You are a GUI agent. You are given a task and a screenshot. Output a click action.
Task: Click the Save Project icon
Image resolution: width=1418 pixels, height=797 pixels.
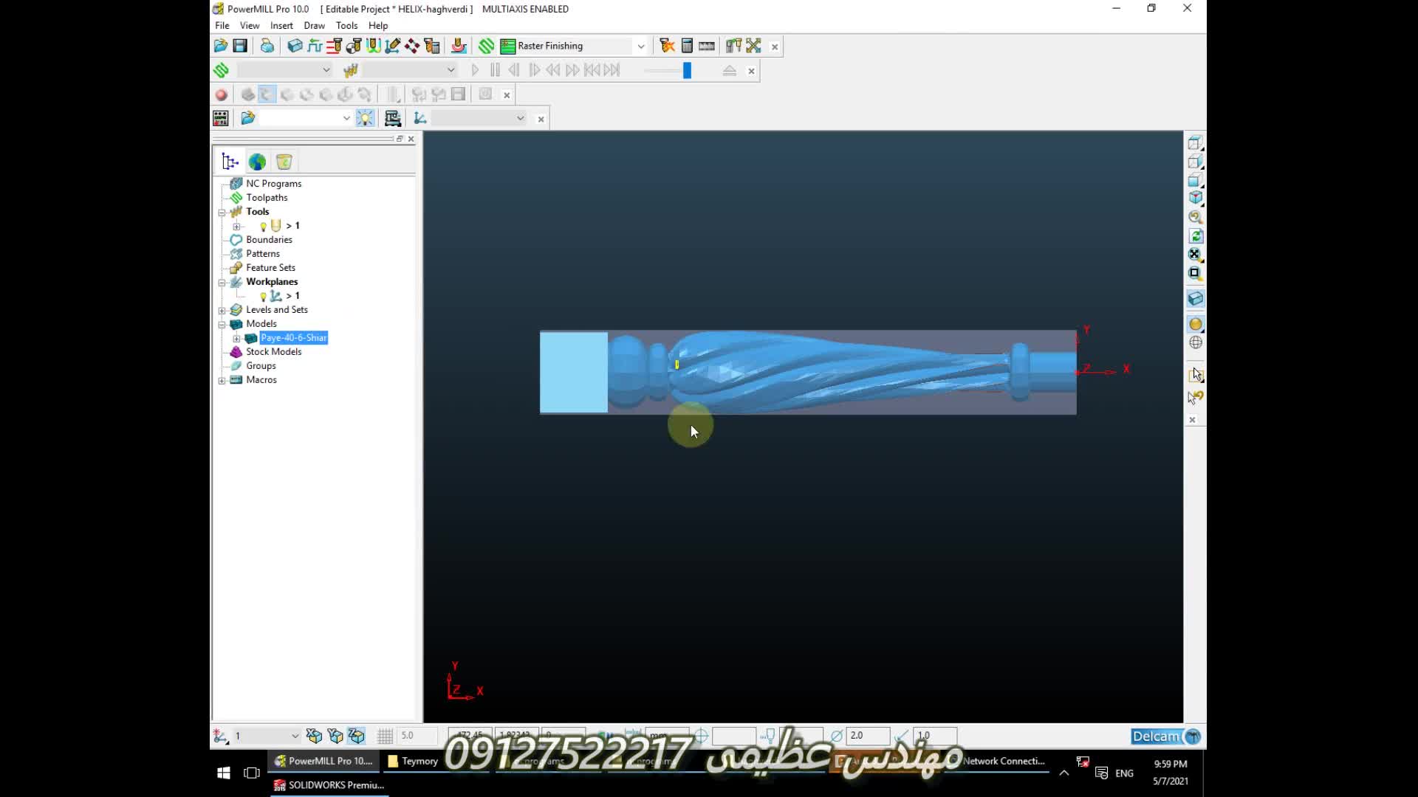point(240,46)
